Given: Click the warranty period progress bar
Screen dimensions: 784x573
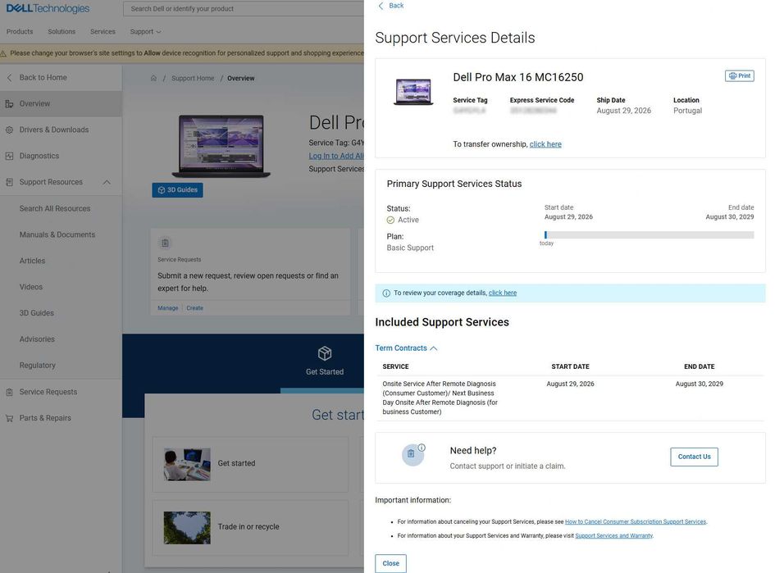Looking at the screenshot, I should click(x=649, y=235).
